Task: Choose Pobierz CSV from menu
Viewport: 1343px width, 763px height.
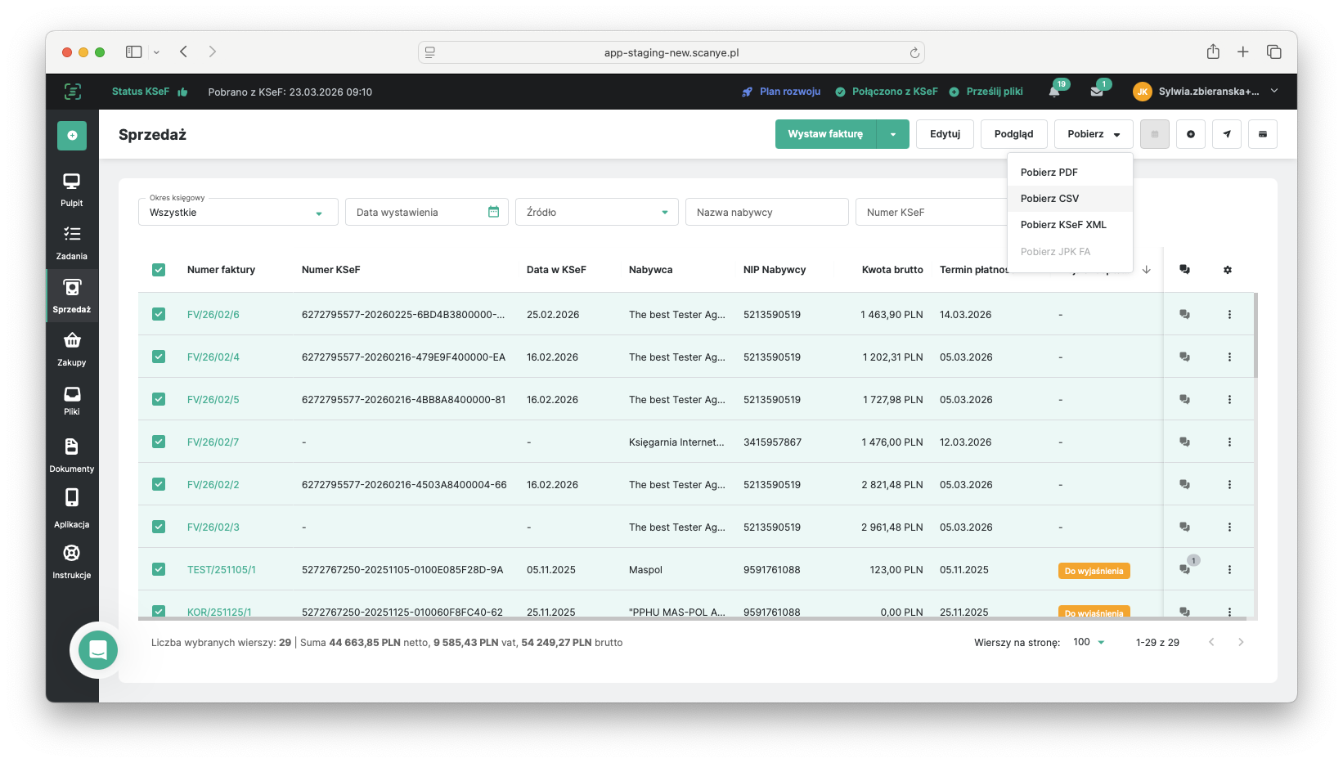Action: [x=1070, y=198]
